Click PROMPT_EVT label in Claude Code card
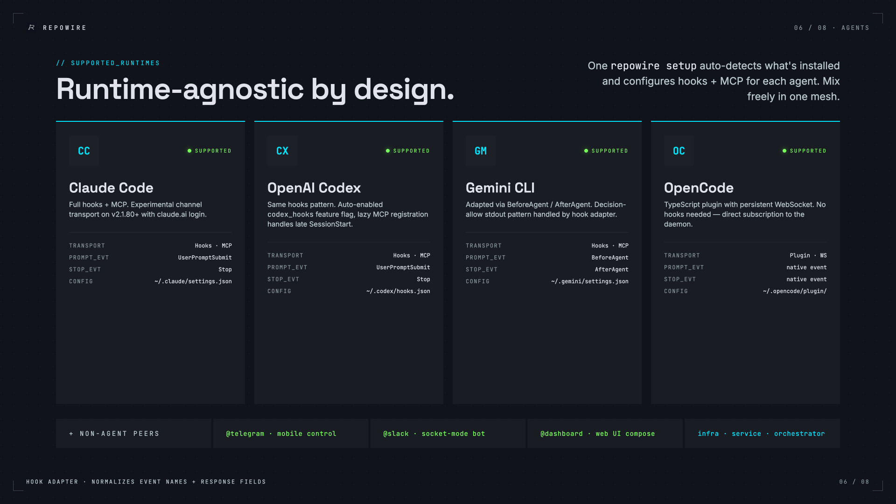Image resolution: width=896 pixels, height=504 pixels. point(89,258)
